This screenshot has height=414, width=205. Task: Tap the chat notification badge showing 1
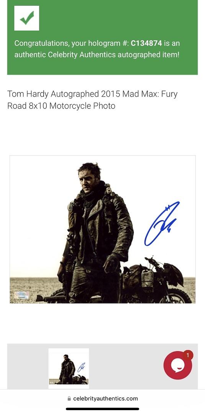click(188, 355)
